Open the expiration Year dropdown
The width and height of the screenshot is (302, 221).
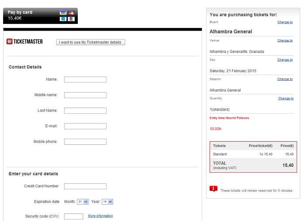pyautogui.click(x=107, y=202)
